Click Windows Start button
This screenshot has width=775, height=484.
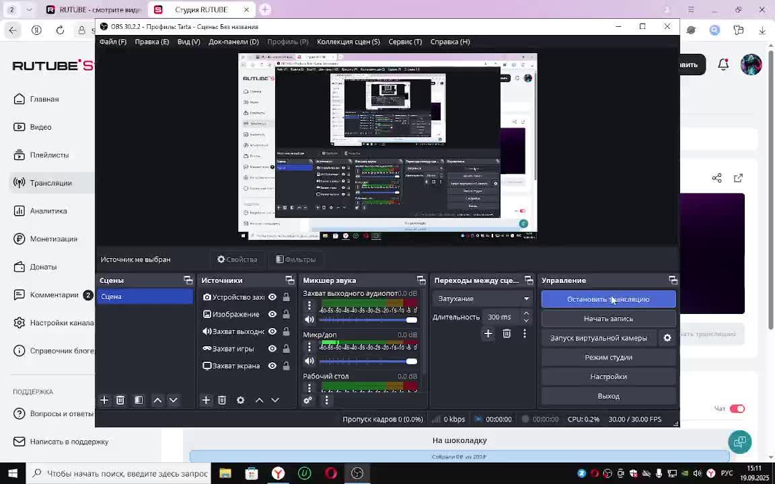[13, 473]
